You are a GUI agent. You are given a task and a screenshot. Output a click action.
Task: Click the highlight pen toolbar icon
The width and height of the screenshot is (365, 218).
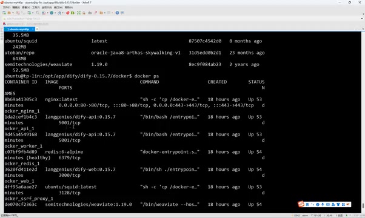coord(95,13)
